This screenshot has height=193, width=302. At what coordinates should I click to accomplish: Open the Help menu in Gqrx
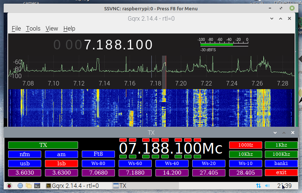click(69, 28)
